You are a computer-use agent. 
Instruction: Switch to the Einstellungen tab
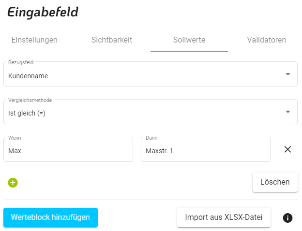[34, 40]
